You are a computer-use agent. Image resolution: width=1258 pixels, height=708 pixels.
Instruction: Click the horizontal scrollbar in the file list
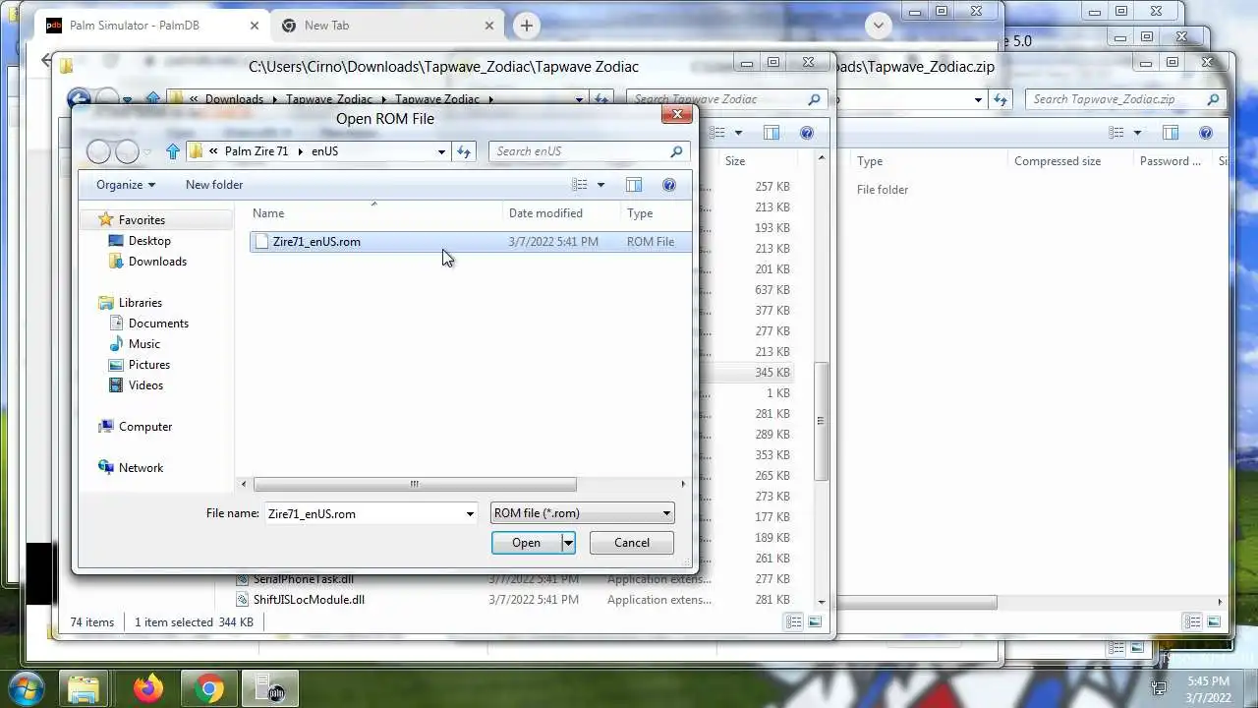pos(415,484)
